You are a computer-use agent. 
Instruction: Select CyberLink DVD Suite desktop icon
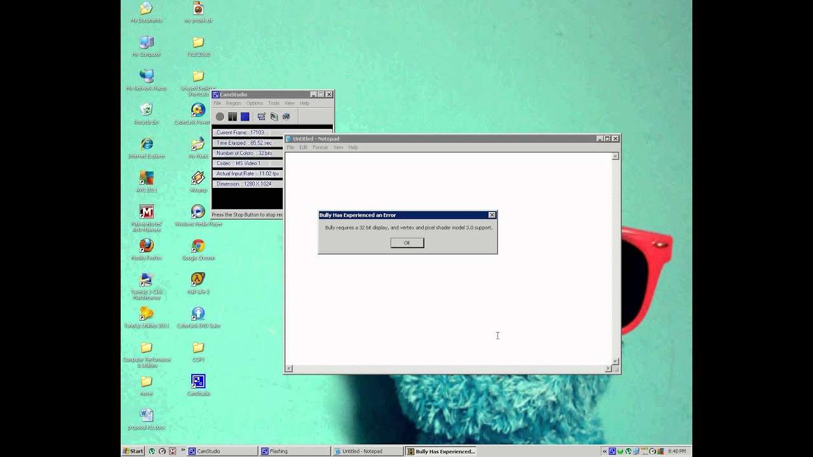point(198,317)
